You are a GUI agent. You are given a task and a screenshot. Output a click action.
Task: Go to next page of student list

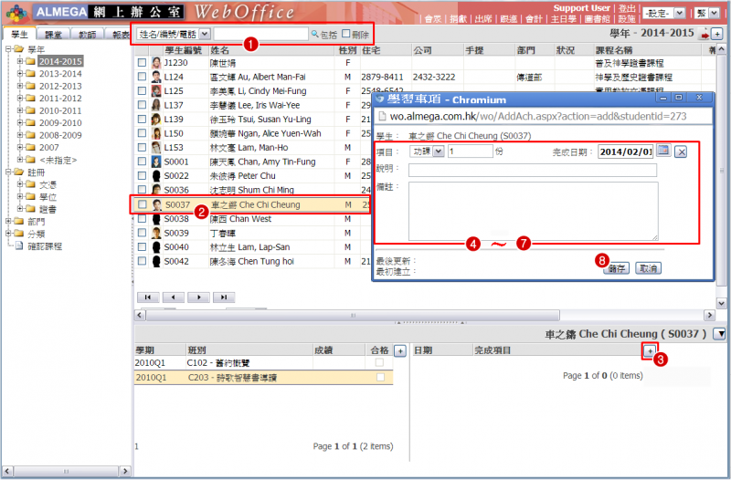(x=198, y=297)
